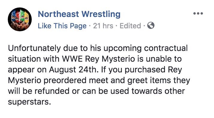
Task: Open Northeast Wrestling's round profile picture
Action: coord(20,19)
